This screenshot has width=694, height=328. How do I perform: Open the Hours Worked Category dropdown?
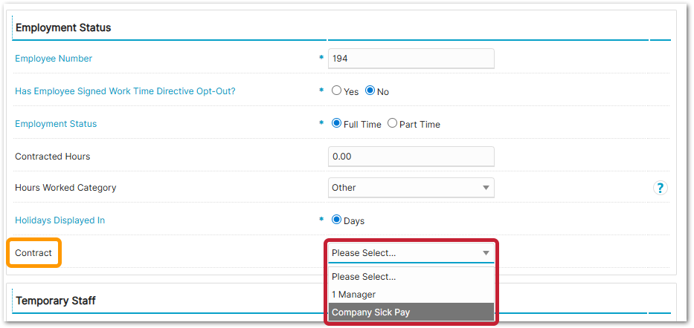coord(411,188)
